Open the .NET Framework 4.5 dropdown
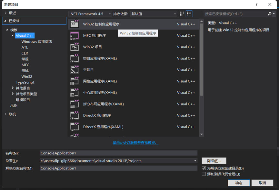The image size is (279, 190). point(90,14)
